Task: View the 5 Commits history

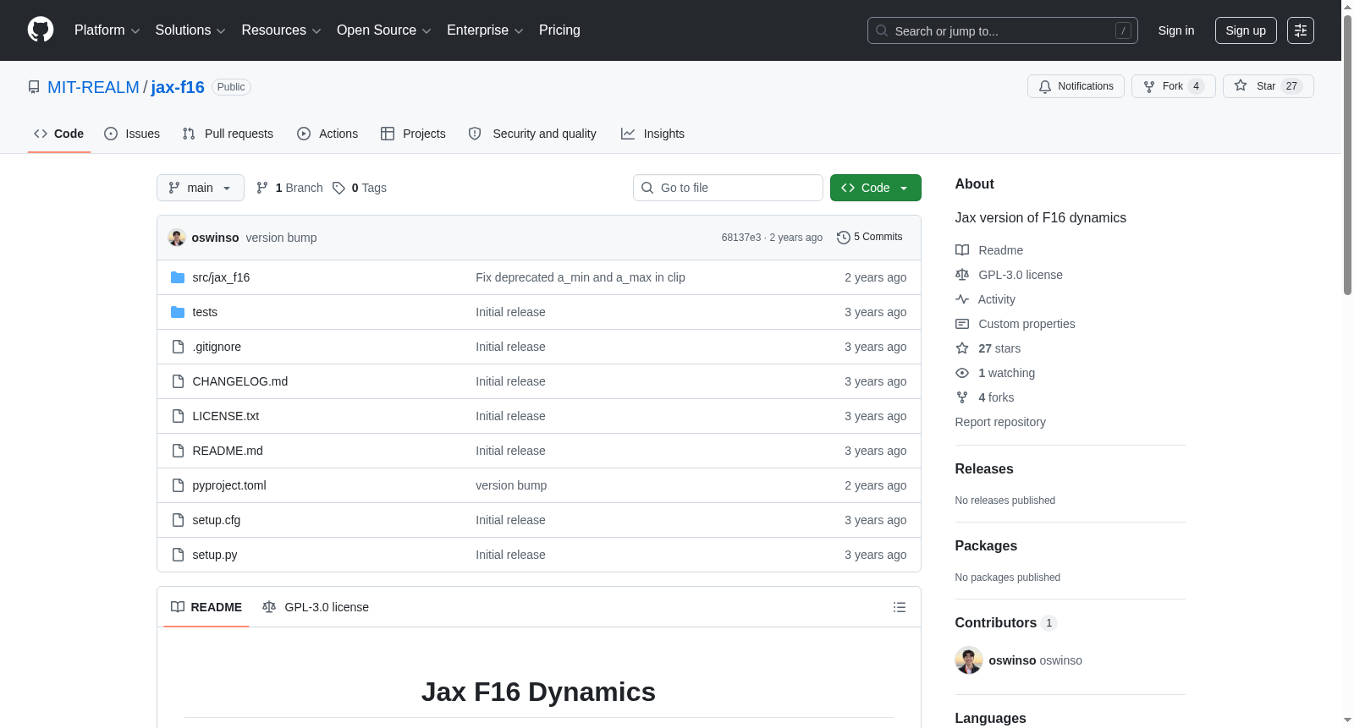Action: point(870,237)
